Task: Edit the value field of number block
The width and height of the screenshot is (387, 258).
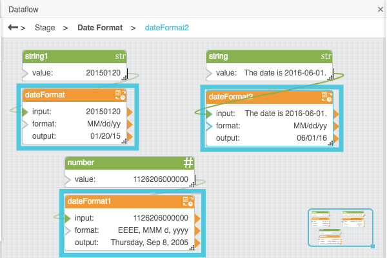Action: (130, 179)
